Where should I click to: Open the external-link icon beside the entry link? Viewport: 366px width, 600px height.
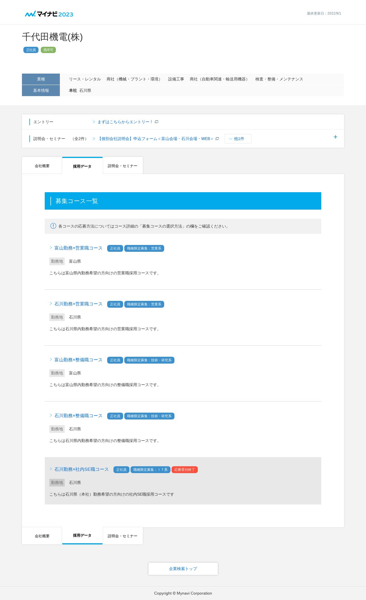pyautogui.click(x=156, y=122)
